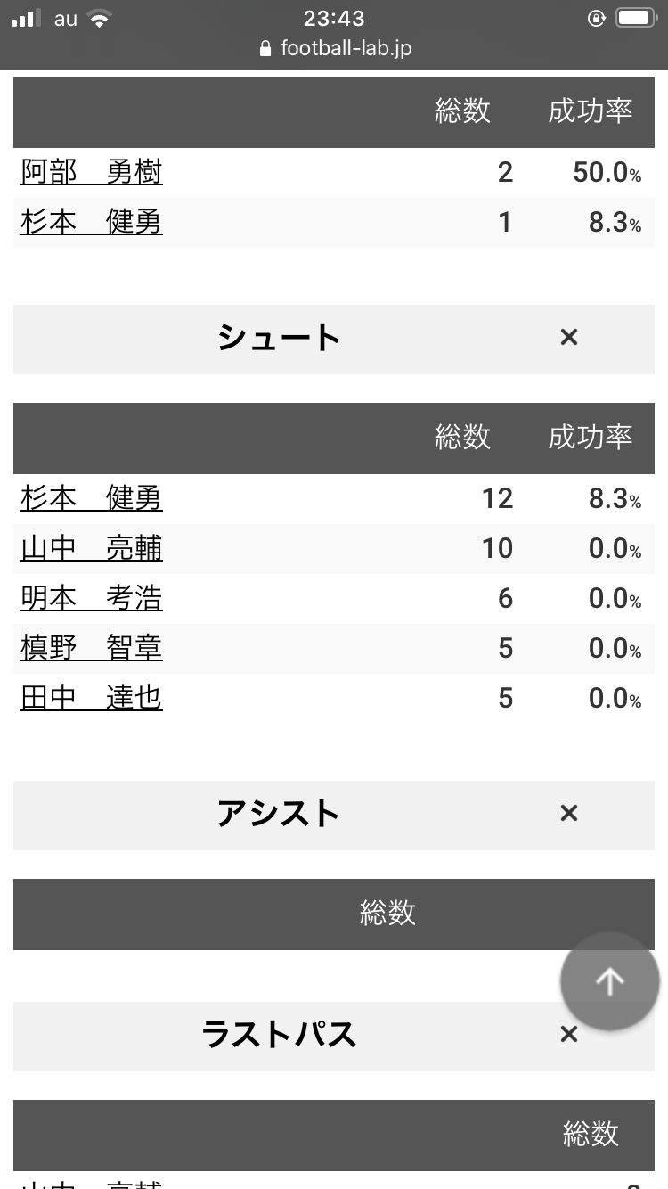Viewport: 668px width, 1189px height.
Task: Tap the シュート section header
Action: (279, 338)
